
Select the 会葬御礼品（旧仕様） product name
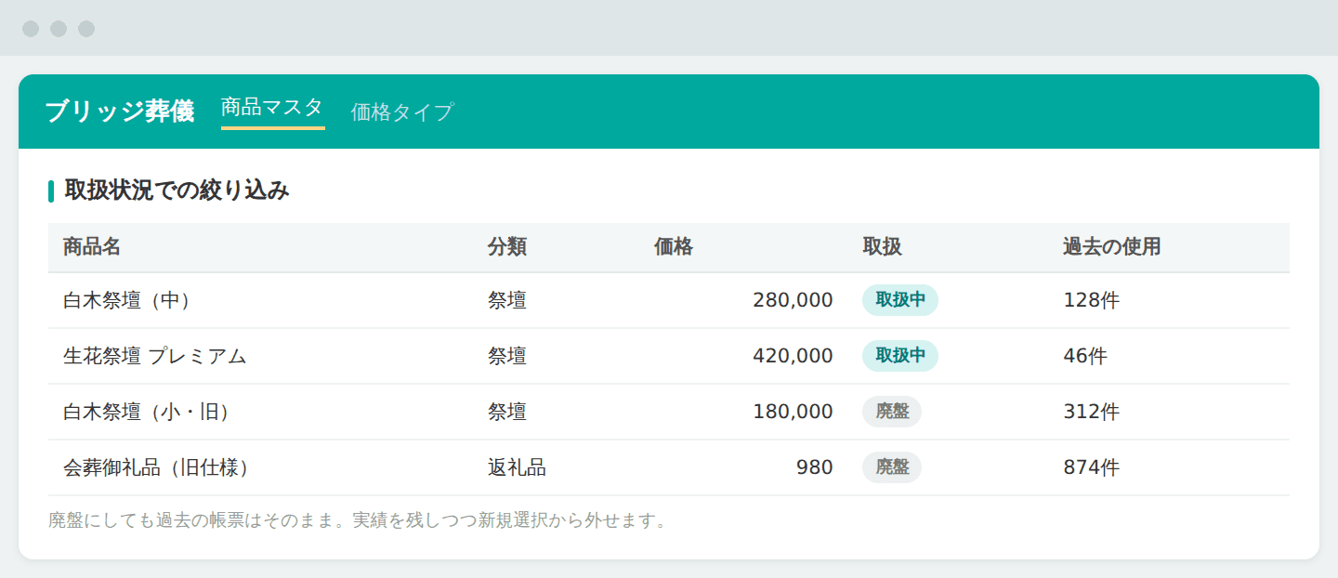click(156, 467)
